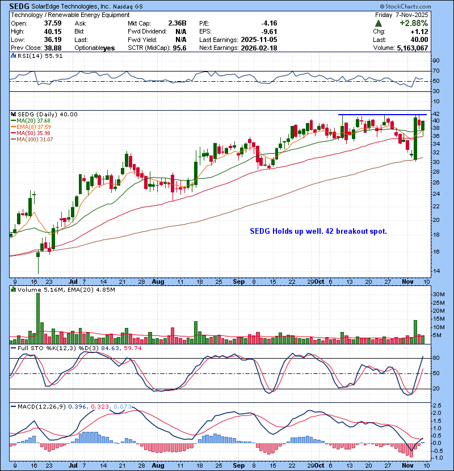The width and height of the screenshot is (454, 471).
Task: Click the MA(50) 35.98 legend entry
Action: click(33, 133)
